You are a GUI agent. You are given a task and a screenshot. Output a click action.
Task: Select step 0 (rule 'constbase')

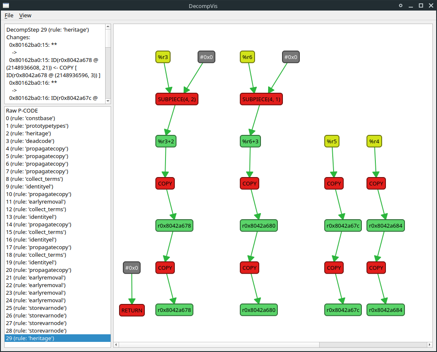[x=30, y=118]
